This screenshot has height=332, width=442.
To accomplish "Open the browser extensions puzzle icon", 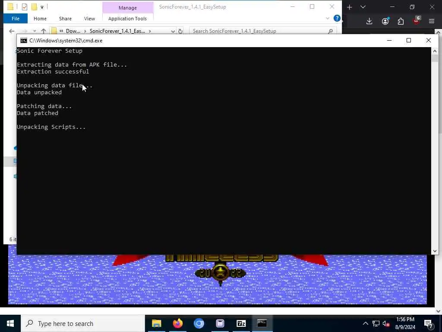I will pyautogui.click(x=401, y=21).
